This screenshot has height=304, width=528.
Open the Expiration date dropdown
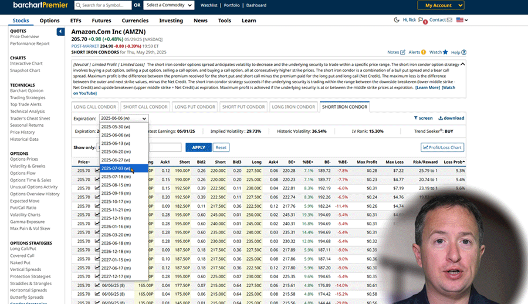[x=124, y=119]
